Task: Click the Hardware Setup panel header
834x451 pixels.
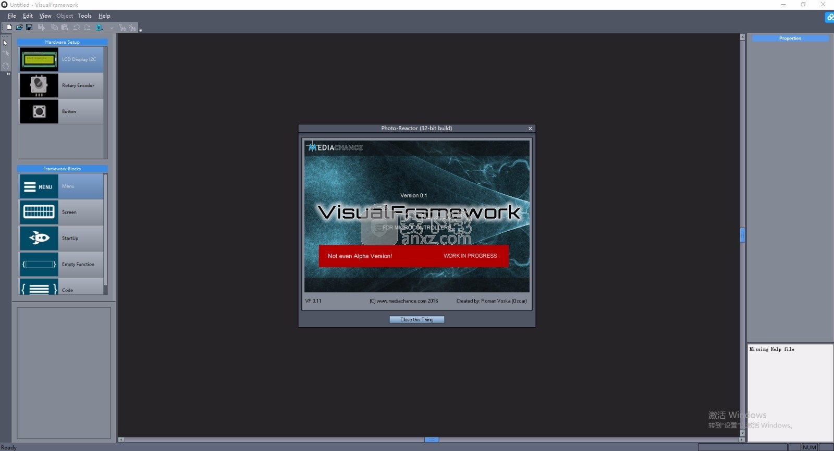Action: (x=63, y=42)
